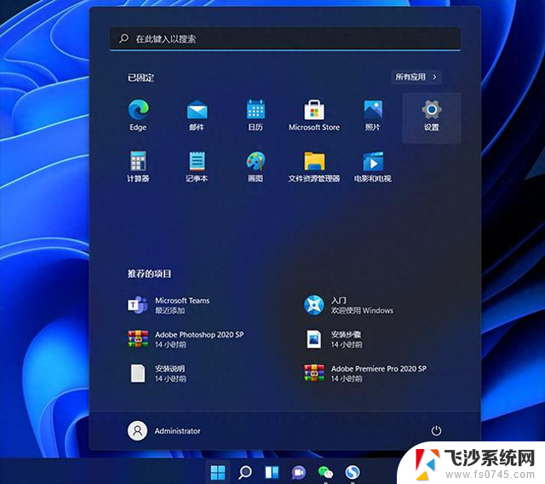Open Sogou browser icon on taskbar

click(x=353, y=472)
